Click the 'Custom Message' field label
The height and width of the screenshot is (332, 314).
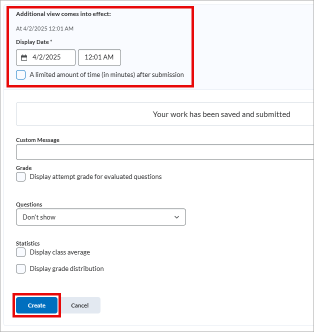[x=37, y=140]
